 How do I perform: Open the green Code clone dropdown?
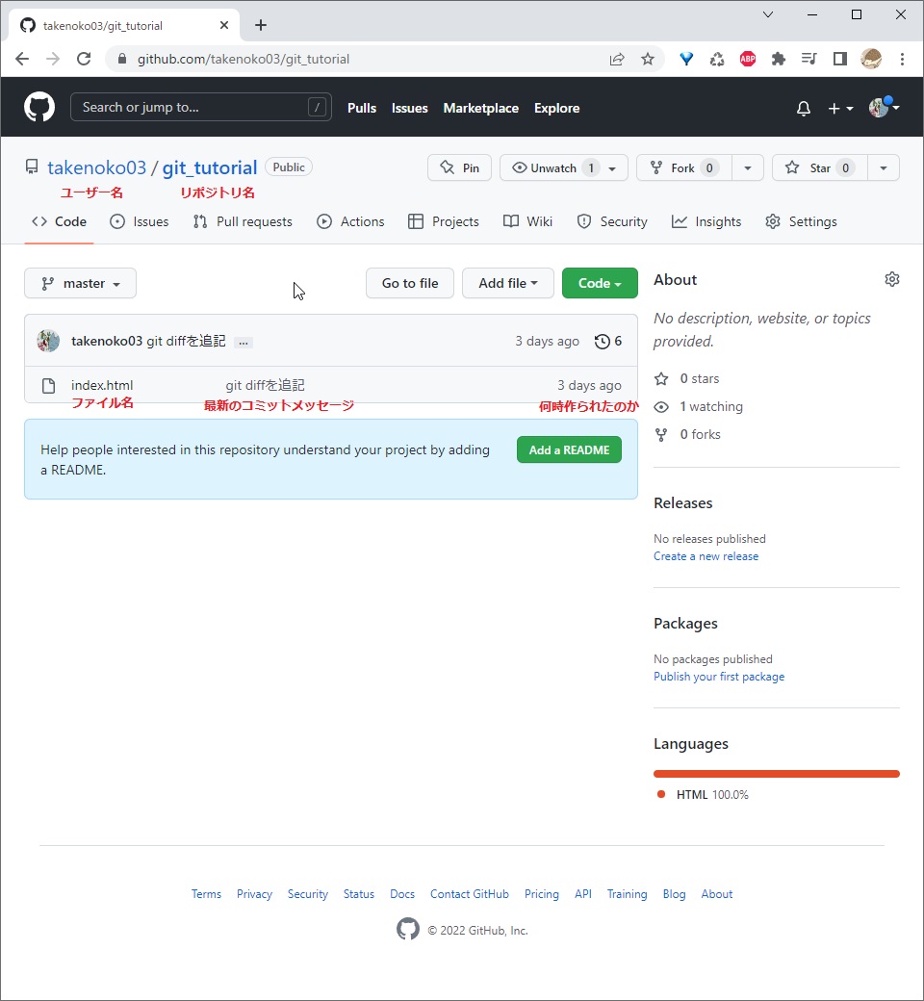600,283
